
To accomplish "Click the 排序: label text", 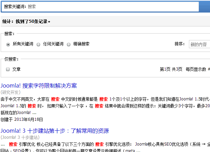I will (179, 44).
